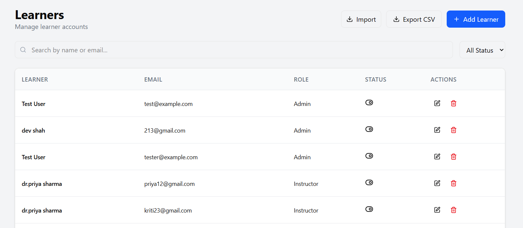The image size is (523, 228).
Task: Click the Import button
Action: tap(361, 19)
